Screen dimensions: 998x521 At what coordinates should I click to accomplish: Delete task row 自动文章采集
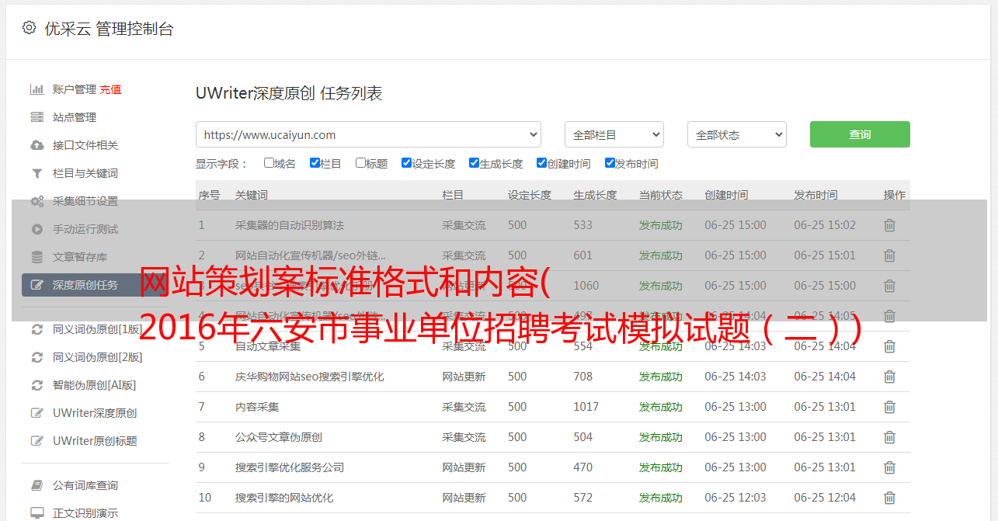pyautogui.click(x=890, y=346)
